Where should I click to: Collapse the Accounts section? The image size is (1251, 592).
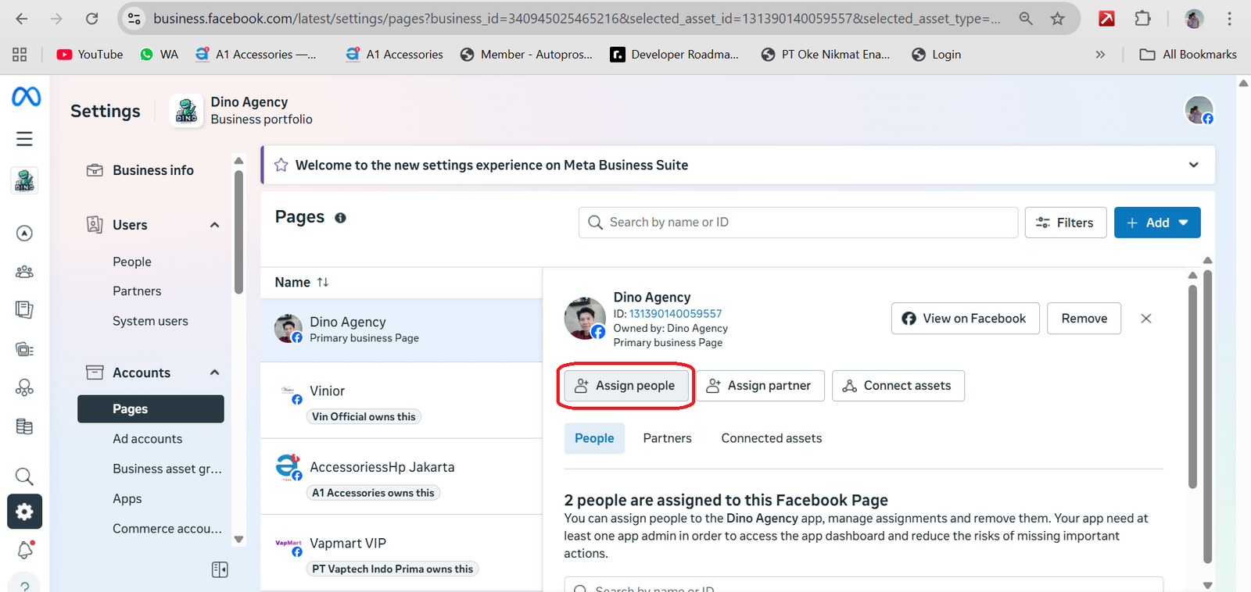coord(214,373)
